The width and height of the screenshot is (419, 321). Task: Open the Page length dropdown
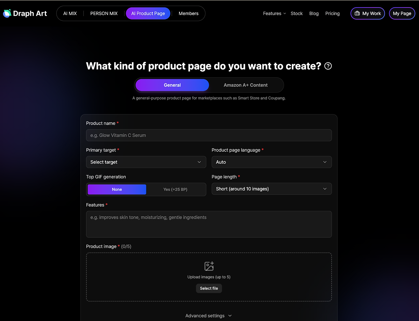pos(272,189)
